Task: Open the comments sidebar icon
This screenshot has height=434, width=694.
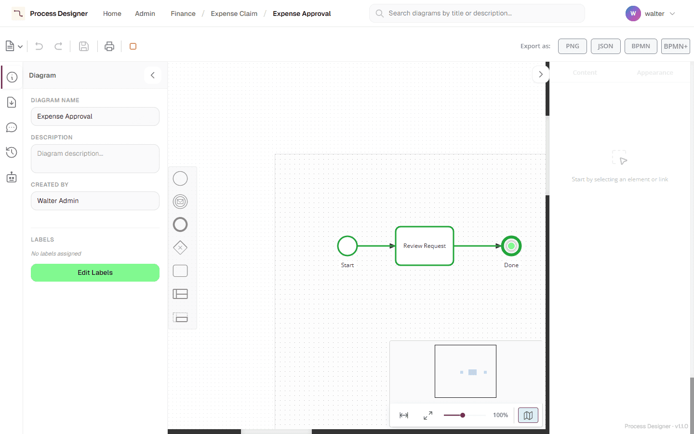Action: point(12,127)
